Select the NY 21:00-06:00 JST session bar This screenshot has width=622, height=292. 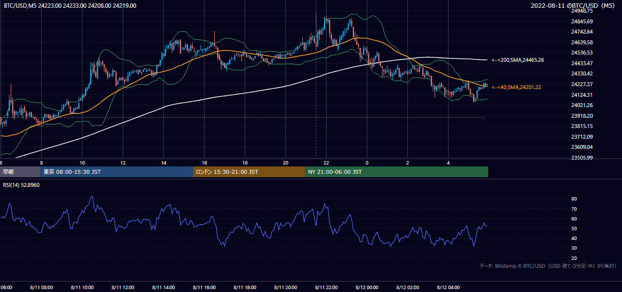pyautogui.click(x=397, y=172)
